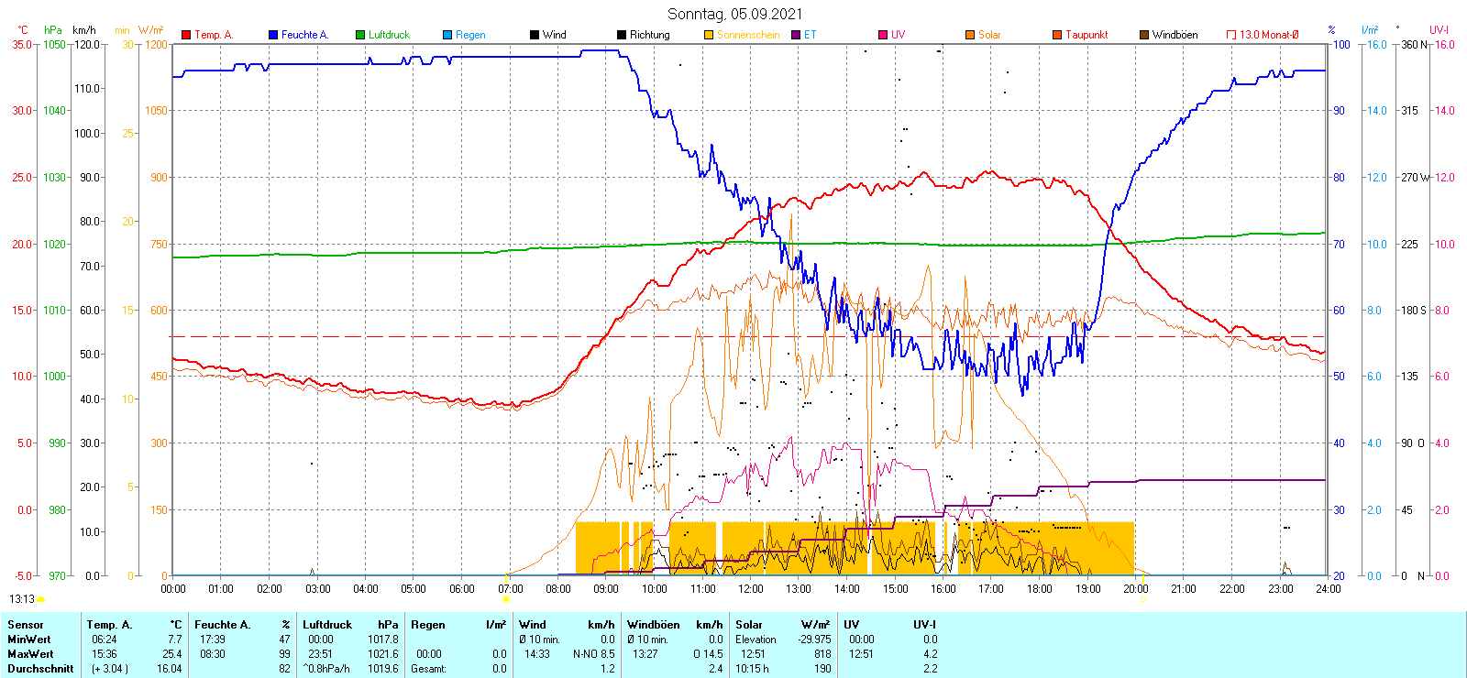Click the sunset marker below 20:00

pos(1142,599)
